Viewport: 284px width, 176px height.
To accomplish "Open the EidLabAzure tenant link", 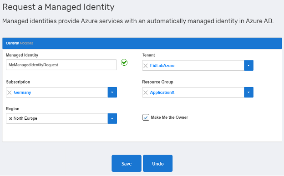I will click(162, 65).
